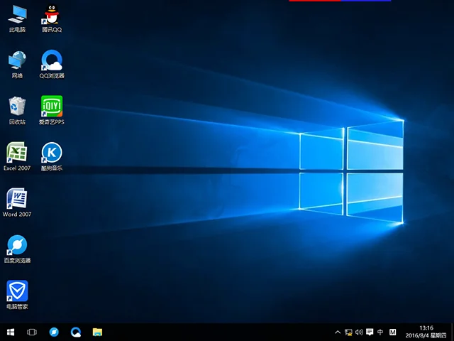Launch the 百度浏览器 desktop shortcut
The image size is (454, 341).
click(17, 249)
